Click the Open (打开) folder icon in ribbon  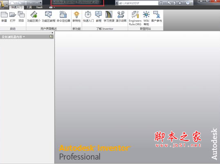[x=13, y=15]
